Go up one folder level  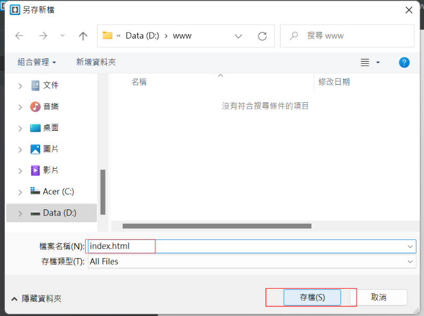[x=83, y=36]
